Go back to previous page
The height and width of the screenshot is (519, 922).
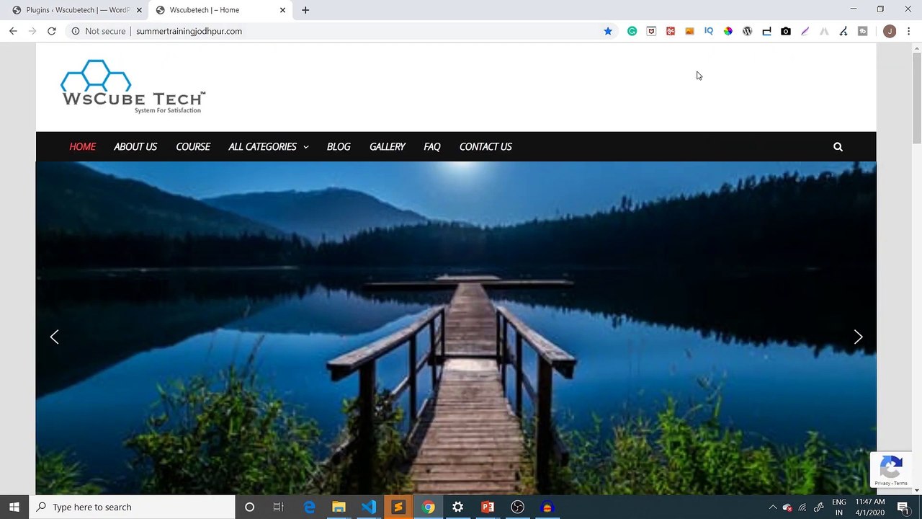coord(13,31)
